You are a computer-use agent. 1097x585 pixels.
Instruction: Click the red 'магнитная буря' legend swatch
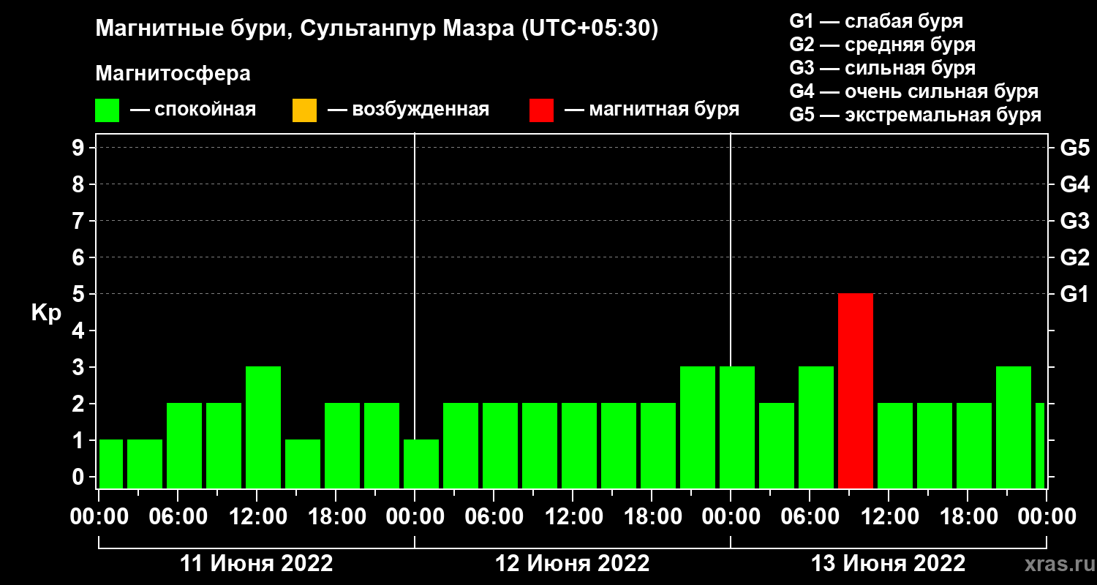pos(542,110)
